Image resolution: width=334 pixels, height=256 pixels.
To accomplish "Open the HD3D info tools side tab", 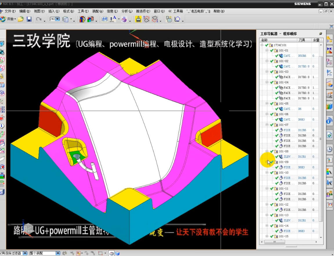I will (329, 120).
